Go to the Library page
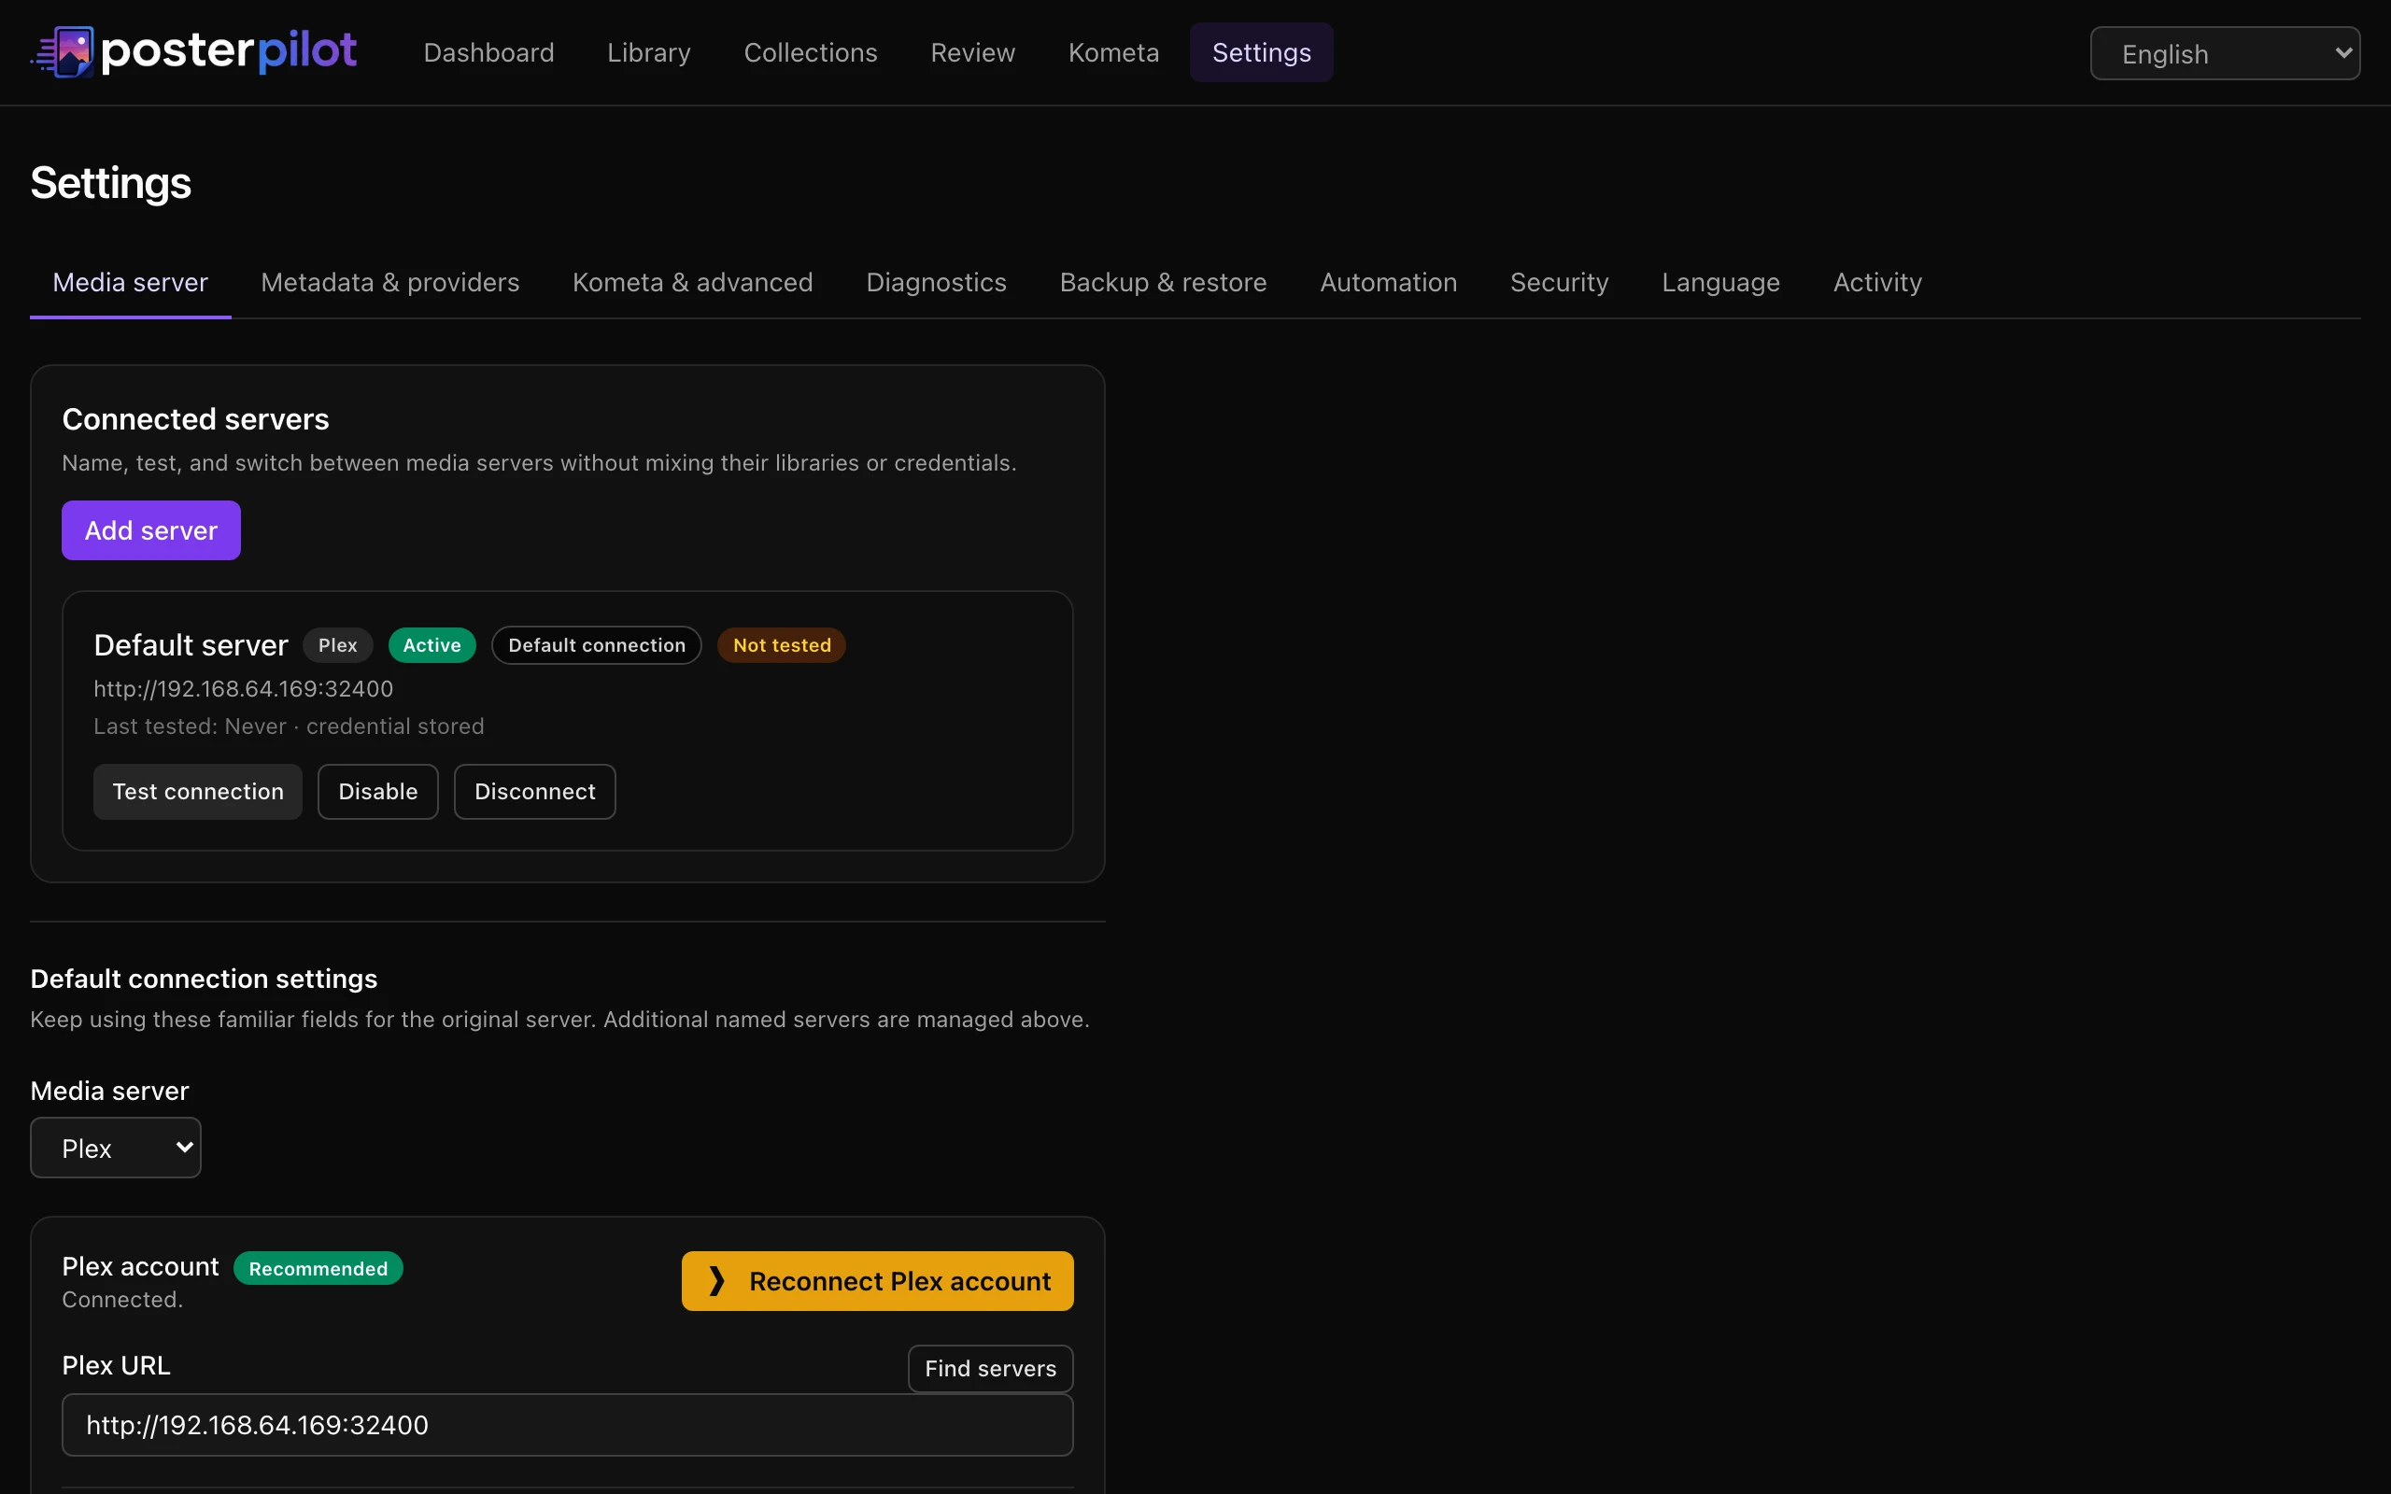This screenshot has width=2391, height=1494. [x=649, y=52]
